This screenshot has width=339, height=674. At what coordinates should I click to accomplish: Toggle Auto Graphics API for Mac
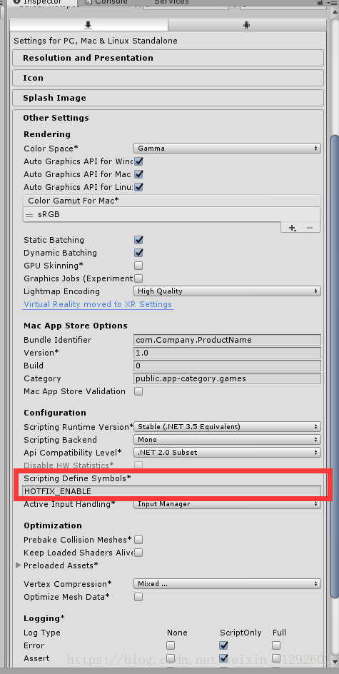tap(138, 174)
